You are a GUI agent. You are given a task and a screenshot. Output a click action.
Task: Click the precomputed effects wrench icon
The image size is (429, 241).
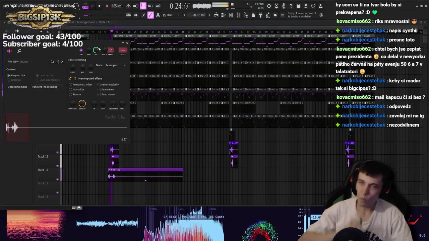tap(70, 79)
